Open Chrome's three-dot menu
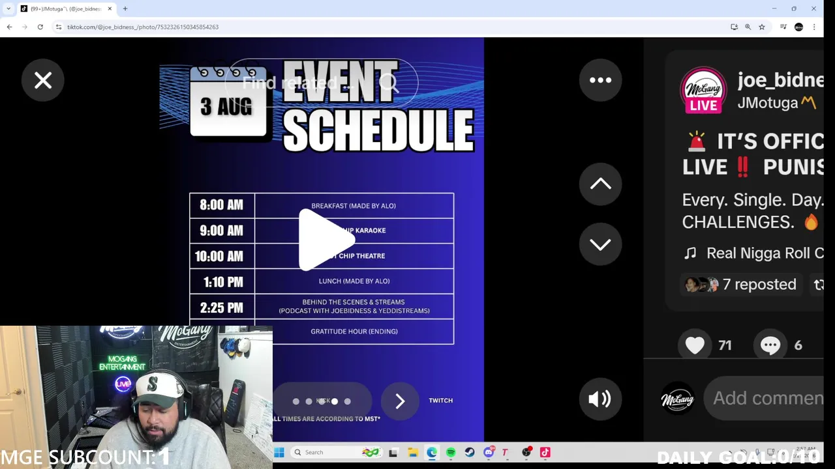This screenshot has width=835, height=469. (x=814, y=27)
